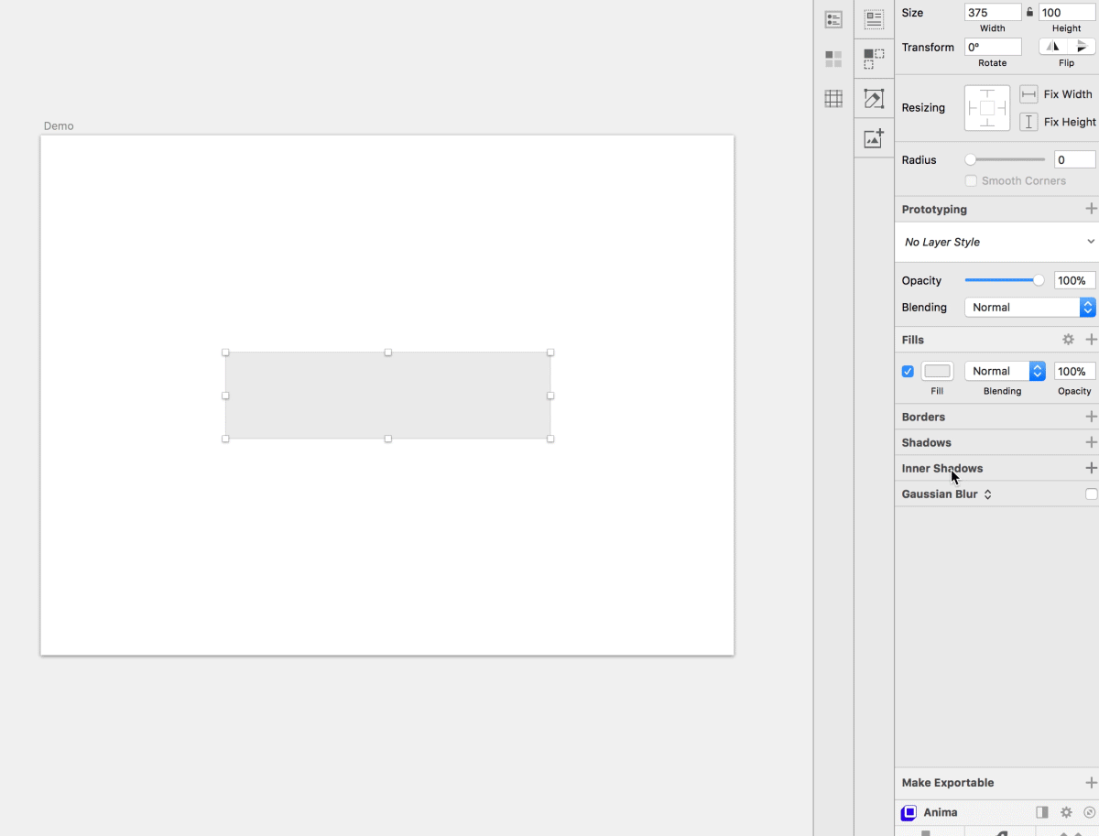Open the No Layer Style dropdown
The image size is (1099, 836).
point(996,242)
